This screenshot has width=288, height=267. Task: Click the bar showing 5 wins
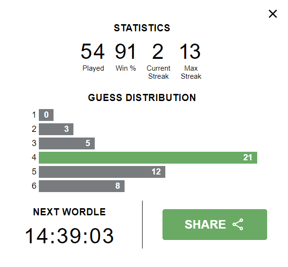coord(67,143)
